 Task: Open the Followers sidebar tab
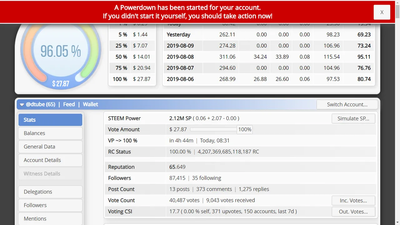[x=50, y=205]
